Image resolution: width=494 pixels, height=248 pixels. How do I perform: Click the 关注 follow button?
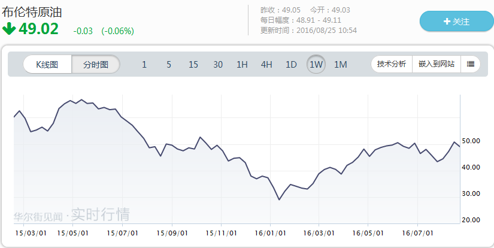456,21
